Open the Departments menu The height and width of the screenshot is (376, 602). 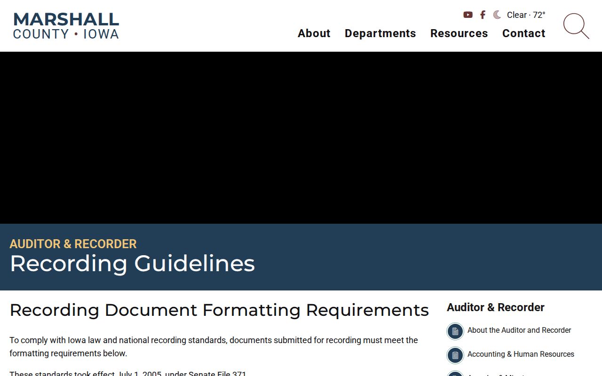tap(380, 33)
